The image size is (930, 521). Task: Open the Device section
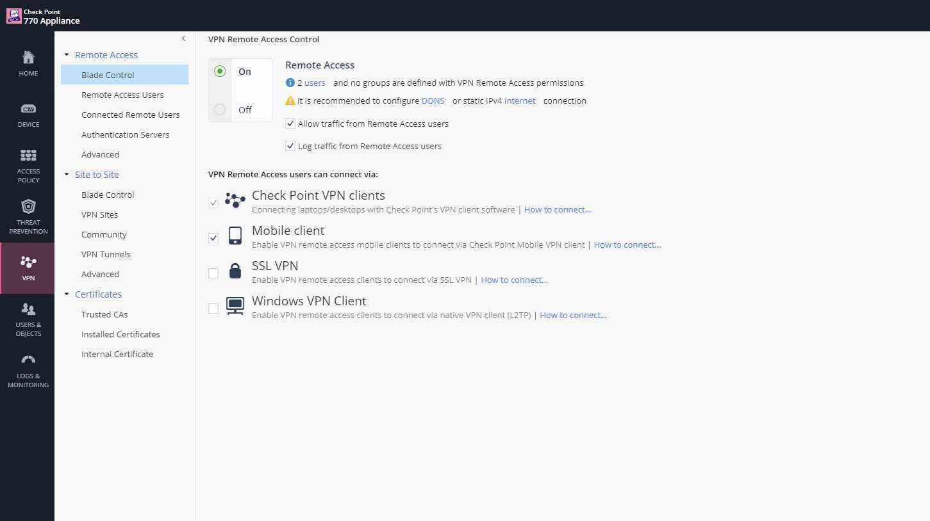(28, 115)
